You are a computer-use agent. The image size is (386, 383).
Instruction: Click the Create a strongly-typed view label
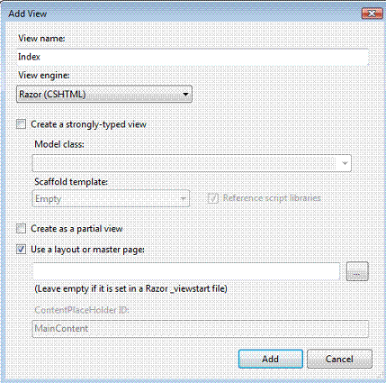[88, 124]
